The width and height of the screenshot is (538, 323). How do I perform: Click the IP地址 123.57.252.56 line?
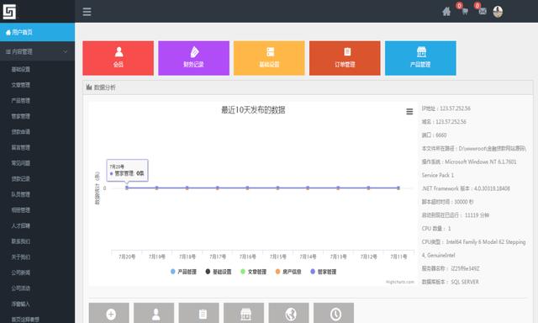[x=446, y=109]
